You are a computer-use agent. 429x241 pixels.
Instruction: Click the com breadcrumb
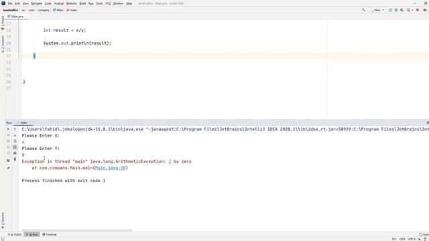pos(32,10)
